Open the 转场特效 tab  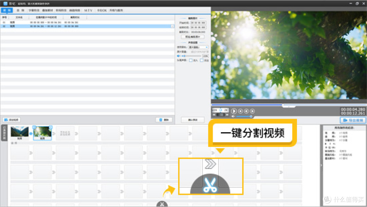pyautogui.click(x=61, y=10)
